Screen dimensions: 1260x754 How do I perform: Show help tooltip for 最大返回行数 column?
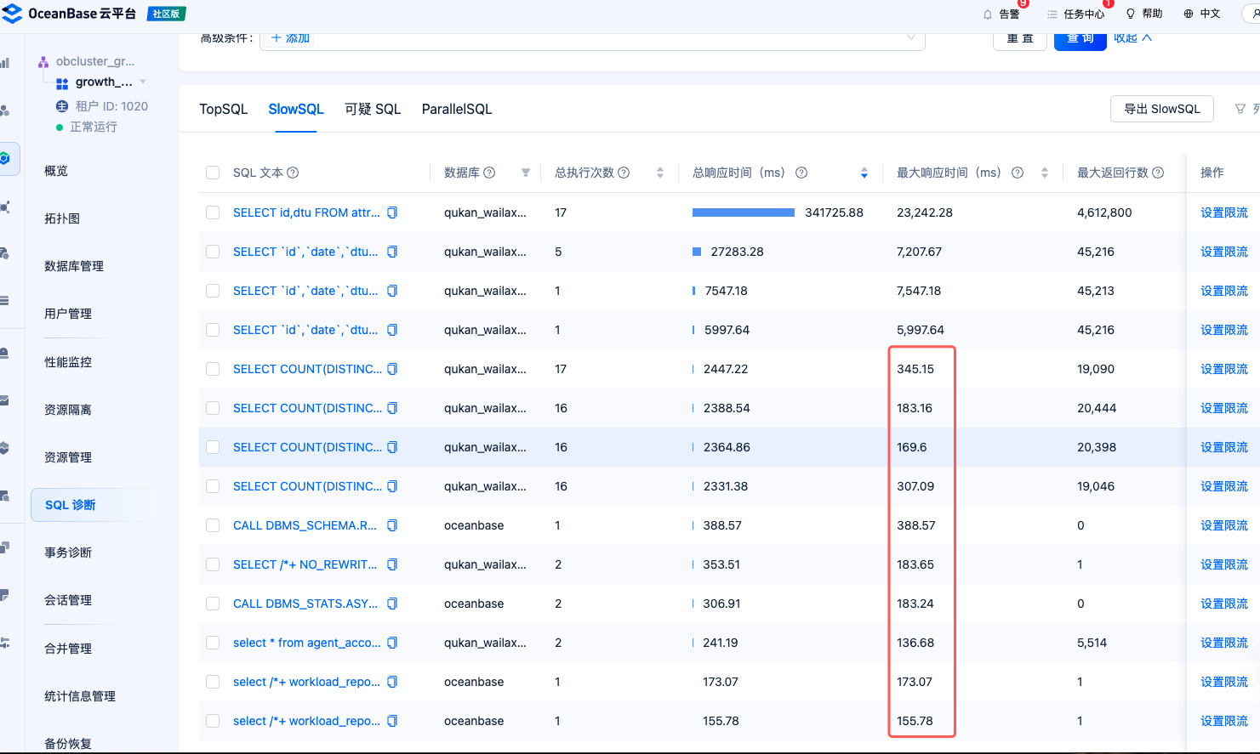coord(1158,173)
